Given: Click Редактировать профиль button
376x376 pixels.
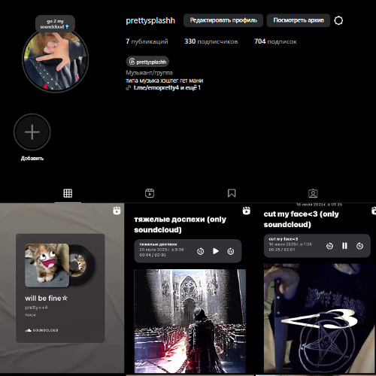Looking at the screenshot, I should pyautogui.click(x=223, y=20).
